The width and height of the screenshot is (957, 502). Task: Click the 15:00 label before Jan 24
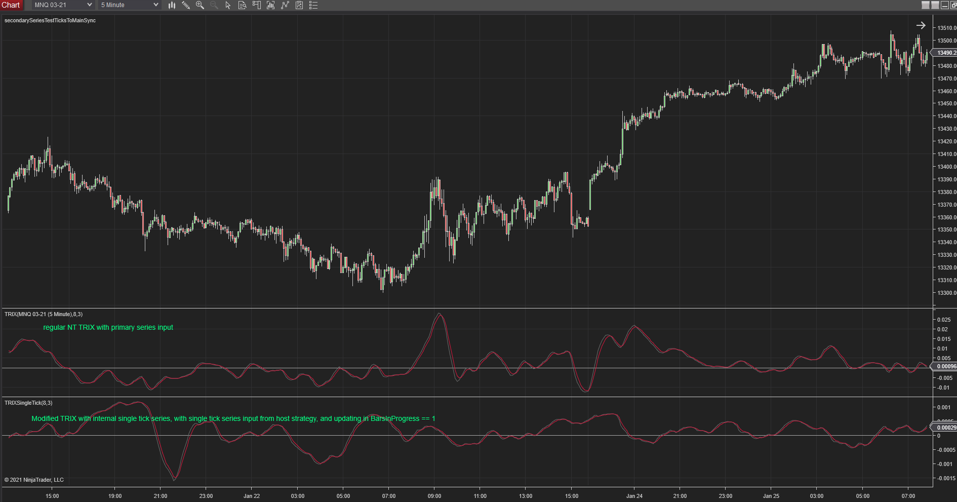click(572, 496)
